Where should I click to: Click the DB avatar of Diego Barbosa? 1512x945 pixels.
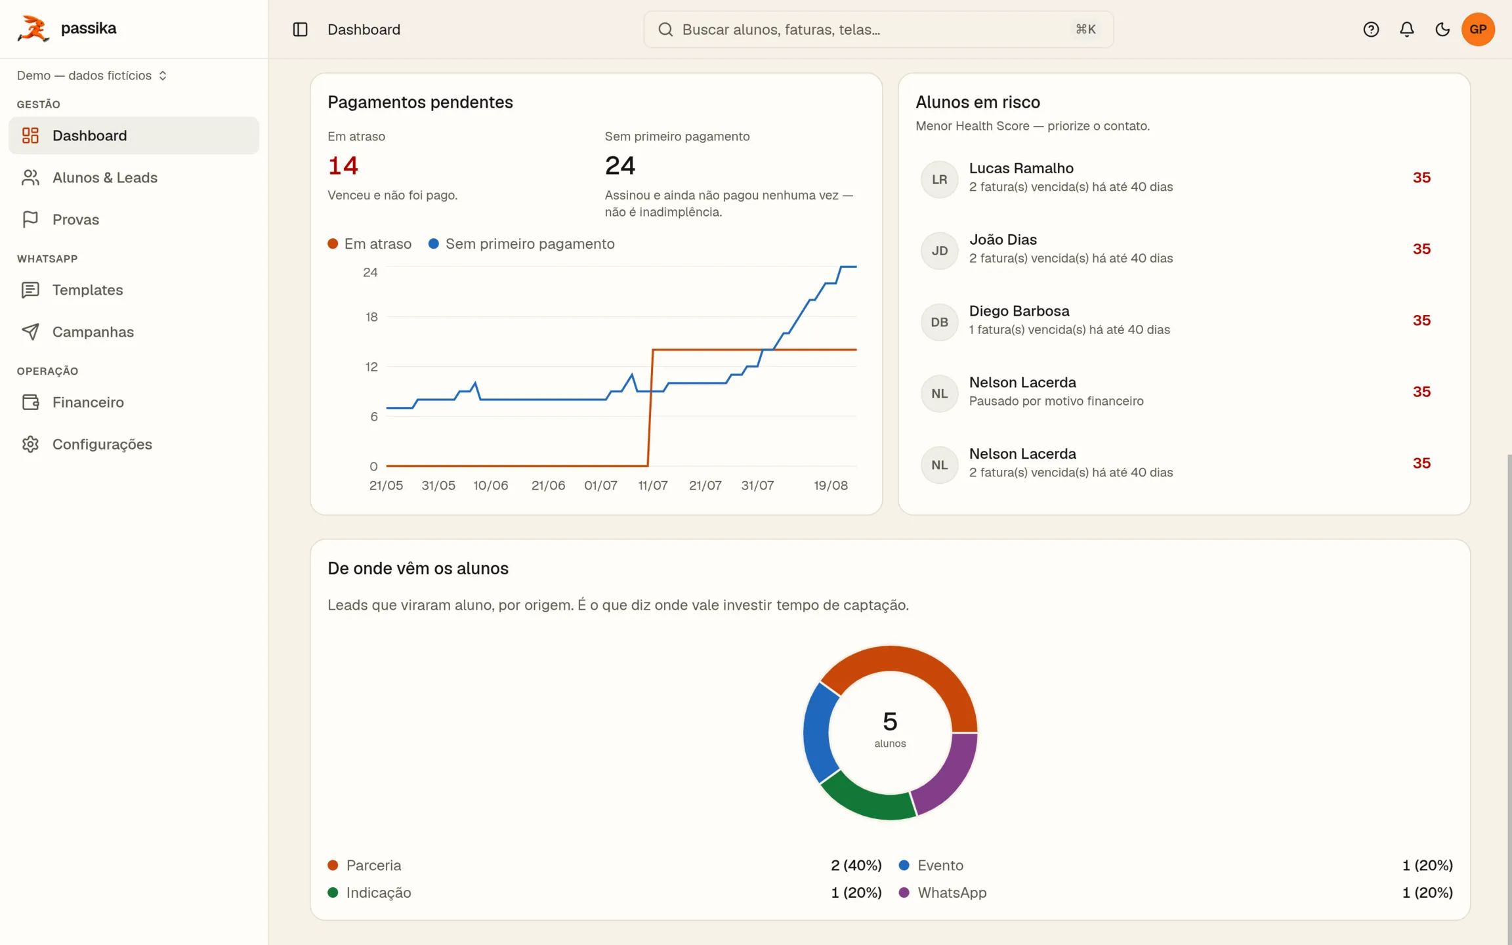point(939,322)
